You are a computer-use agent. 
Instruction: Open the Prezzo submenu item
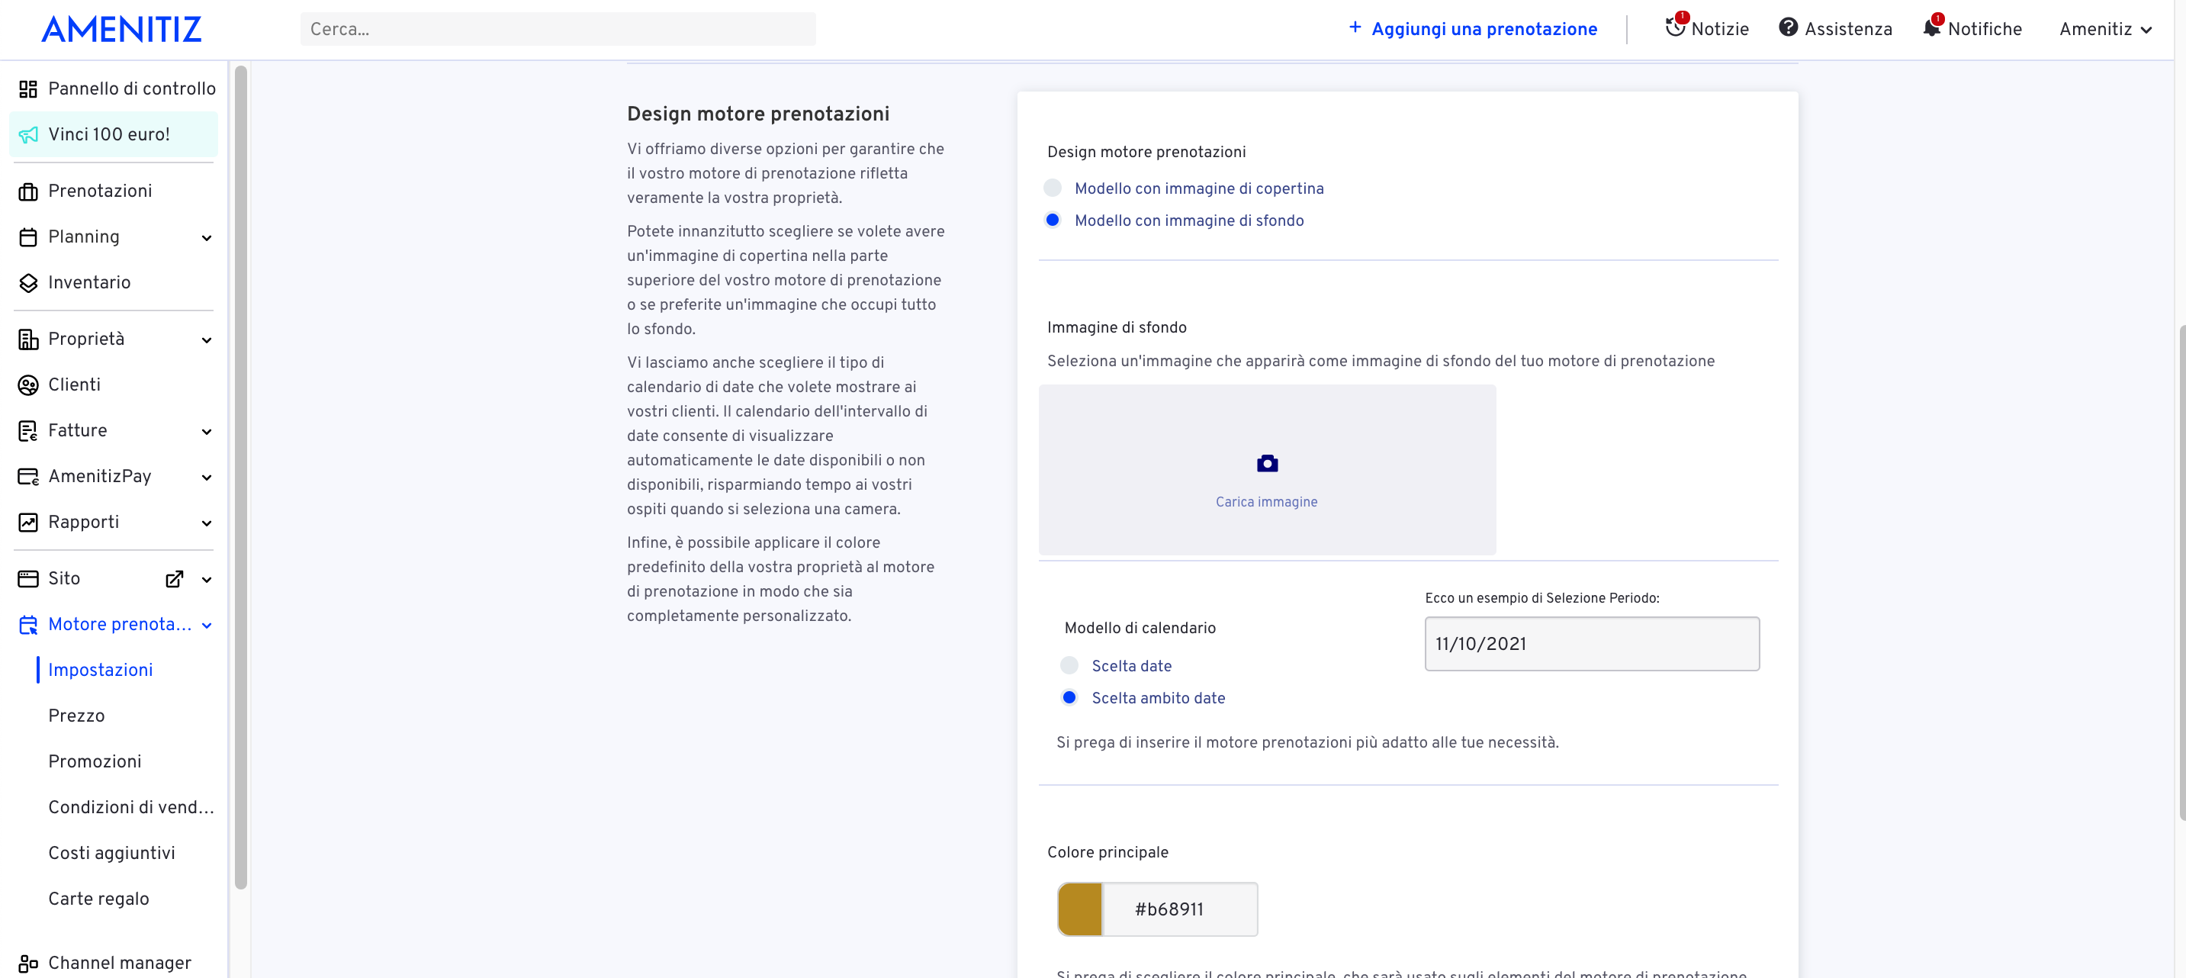tap(76, 716)
